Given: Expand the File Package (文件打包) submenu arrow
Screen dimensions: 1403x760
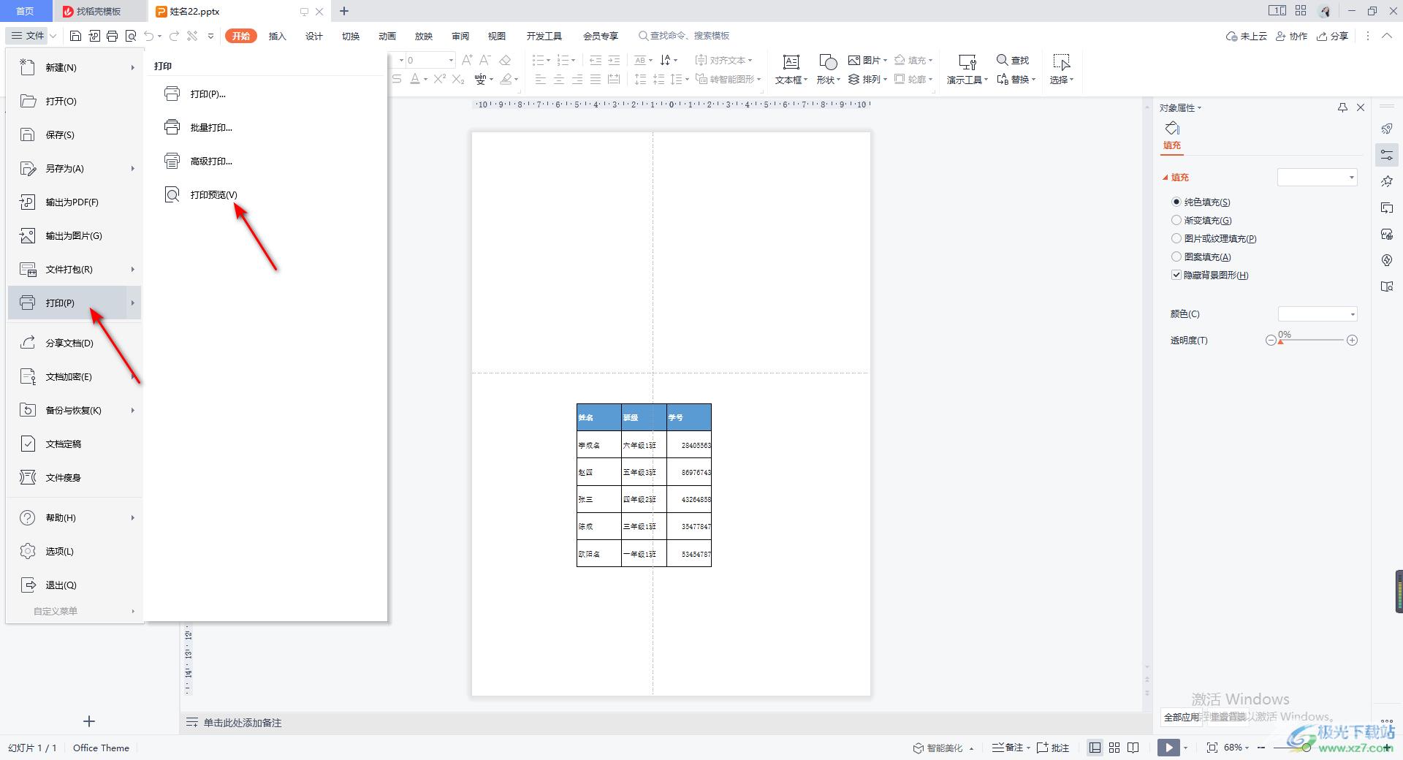Looking at the screenshot, I should [x=133, y=270].
